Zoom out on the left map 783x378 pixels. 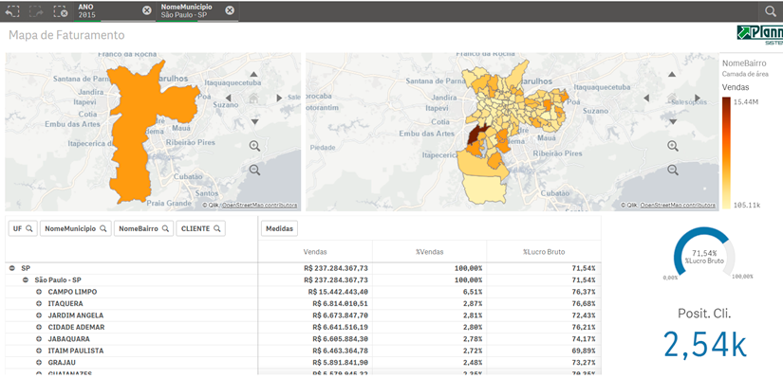[254, 170]
